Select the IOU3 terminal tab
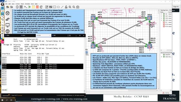Screen dimensions: 181x102 [x=43, y=35]
